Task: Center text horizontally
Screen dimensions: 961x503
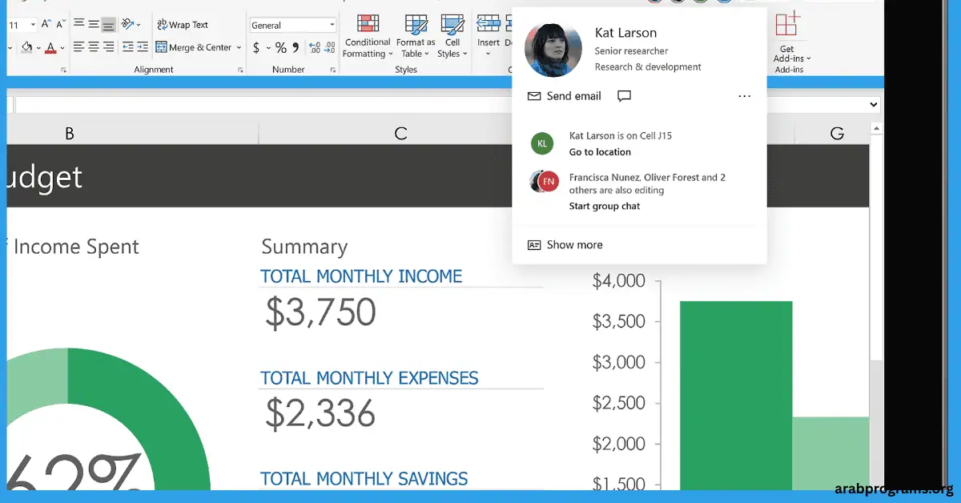Action: 94,47
